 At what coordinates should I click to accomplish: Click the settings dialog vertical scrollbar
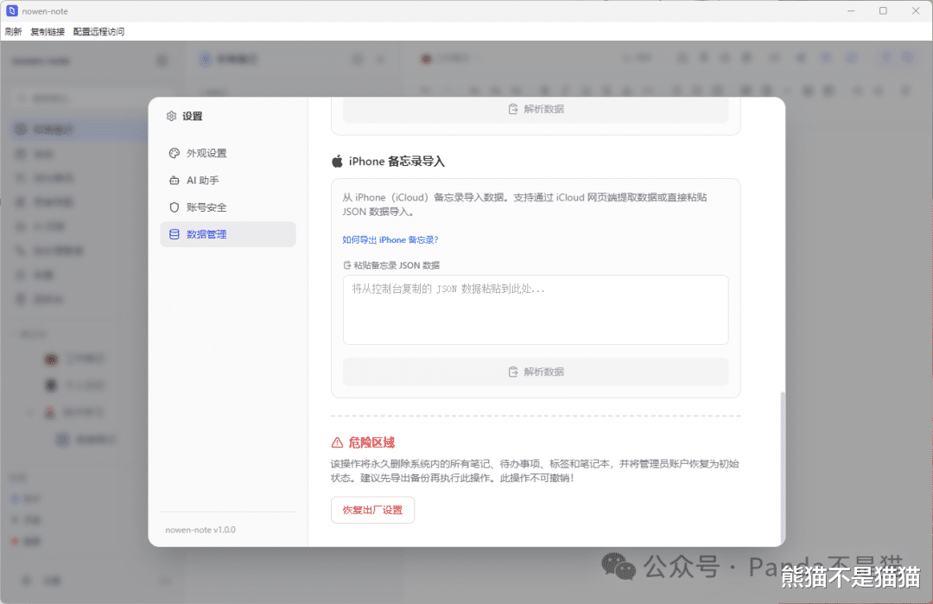click(783, 466)
